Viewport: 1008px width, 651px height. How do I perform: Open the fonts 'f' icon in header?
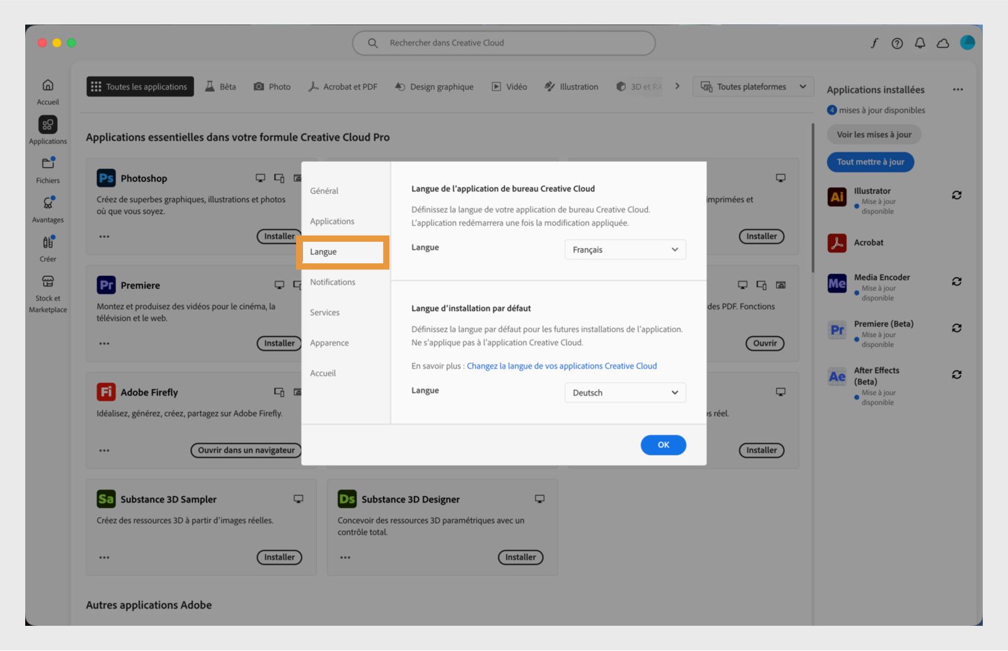(874, 43)
